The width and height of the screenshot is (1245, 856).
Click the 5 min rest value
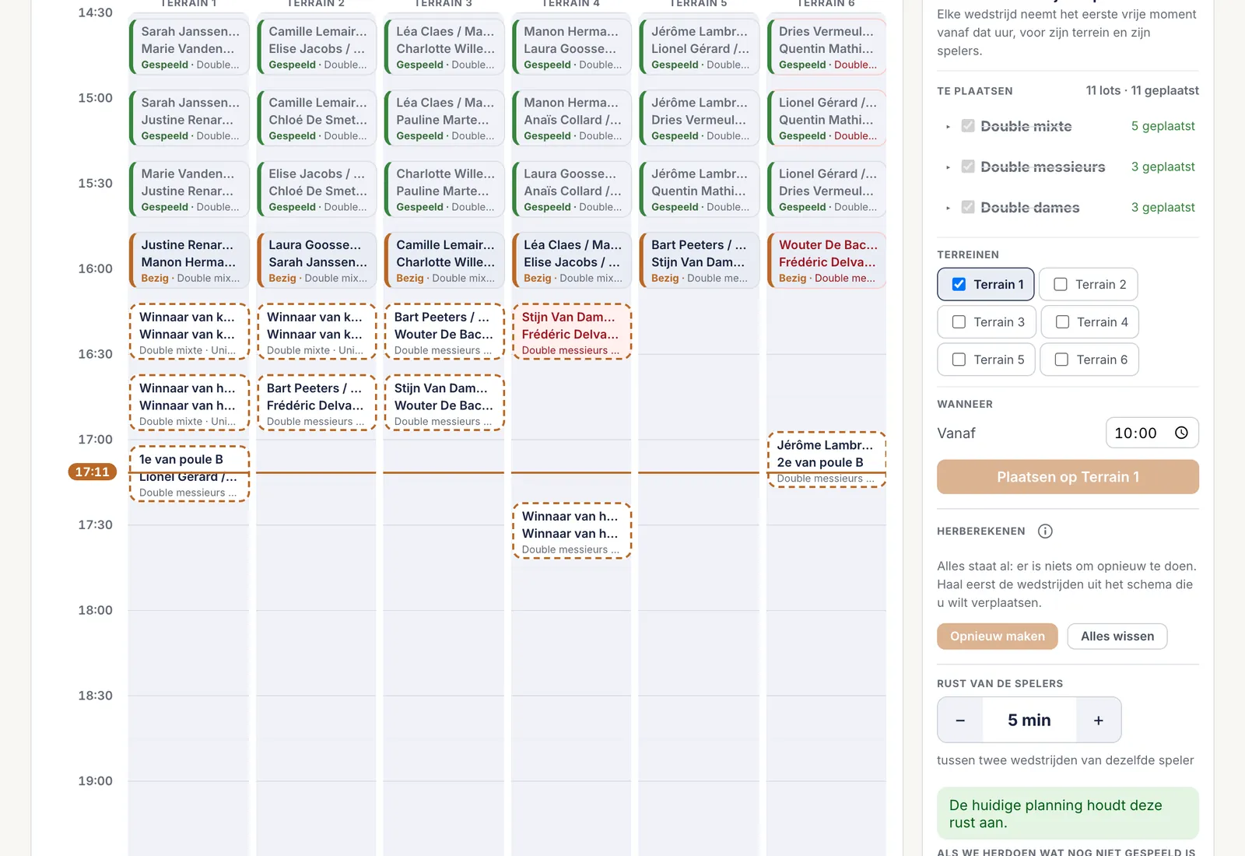tap(1029, 721)
